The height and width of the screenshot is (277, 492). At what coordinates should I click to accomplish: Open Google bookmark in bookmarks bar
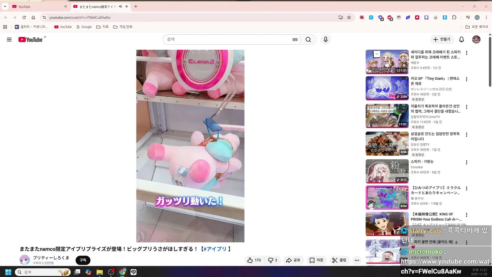(84, 27)
